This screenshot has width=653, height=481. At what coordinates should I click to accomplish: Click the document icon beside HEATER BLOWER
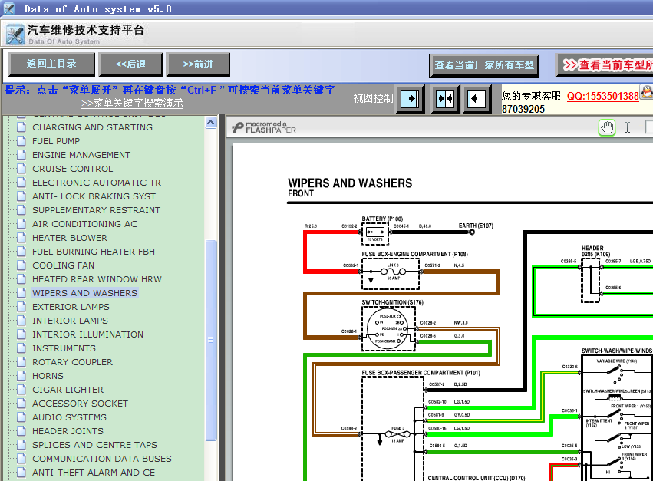point(21,237)
